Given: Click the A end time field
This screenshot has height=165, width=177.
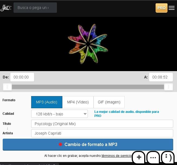Looking at the screenshot, I should [161, 77].
